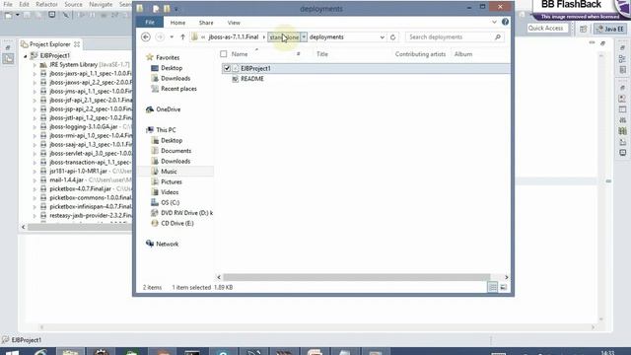The width and height of the screenshot is (631, 355).
Task: Open standalone breadcrumb dropdown arrow
Action: point(304,37)
